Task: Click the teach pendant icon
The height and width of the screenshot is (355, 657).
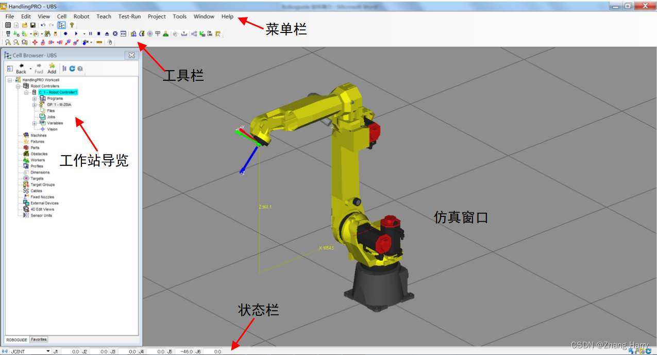Action: point(8,33)
